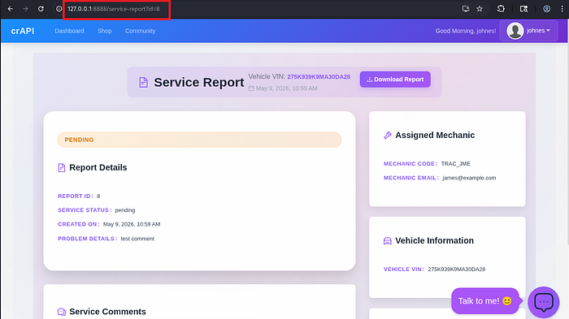Click the calendar icon next to date
This screenshot has height=319, width=569.
click(251, 88)
